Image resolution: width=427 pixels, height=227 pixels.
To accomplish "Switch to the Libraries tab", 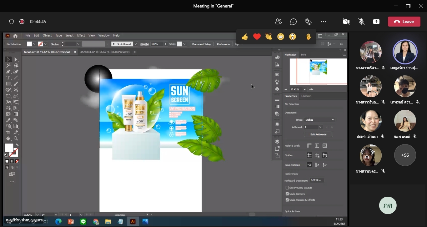I will [306, 96].
